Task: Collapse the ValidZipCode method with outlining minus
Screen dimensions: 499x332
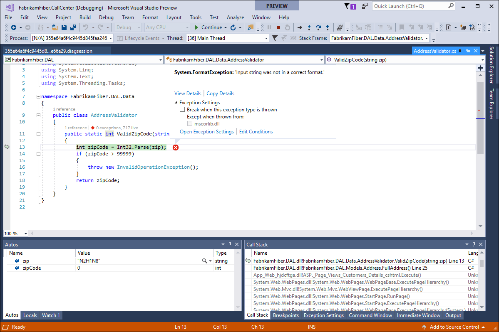Action: pyautogui.click(x=38, y=134)
